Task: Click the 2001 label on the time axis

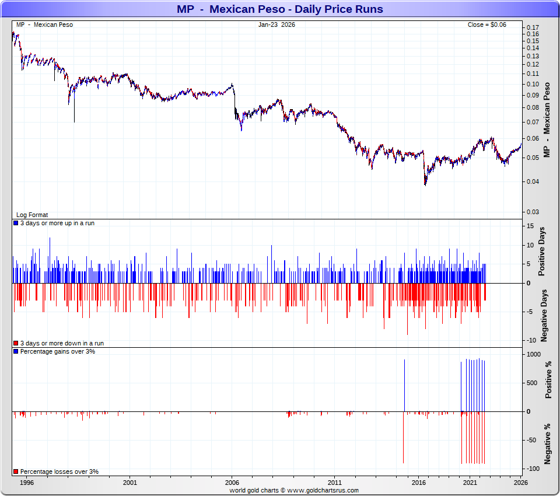Action: tap(130, 483)
